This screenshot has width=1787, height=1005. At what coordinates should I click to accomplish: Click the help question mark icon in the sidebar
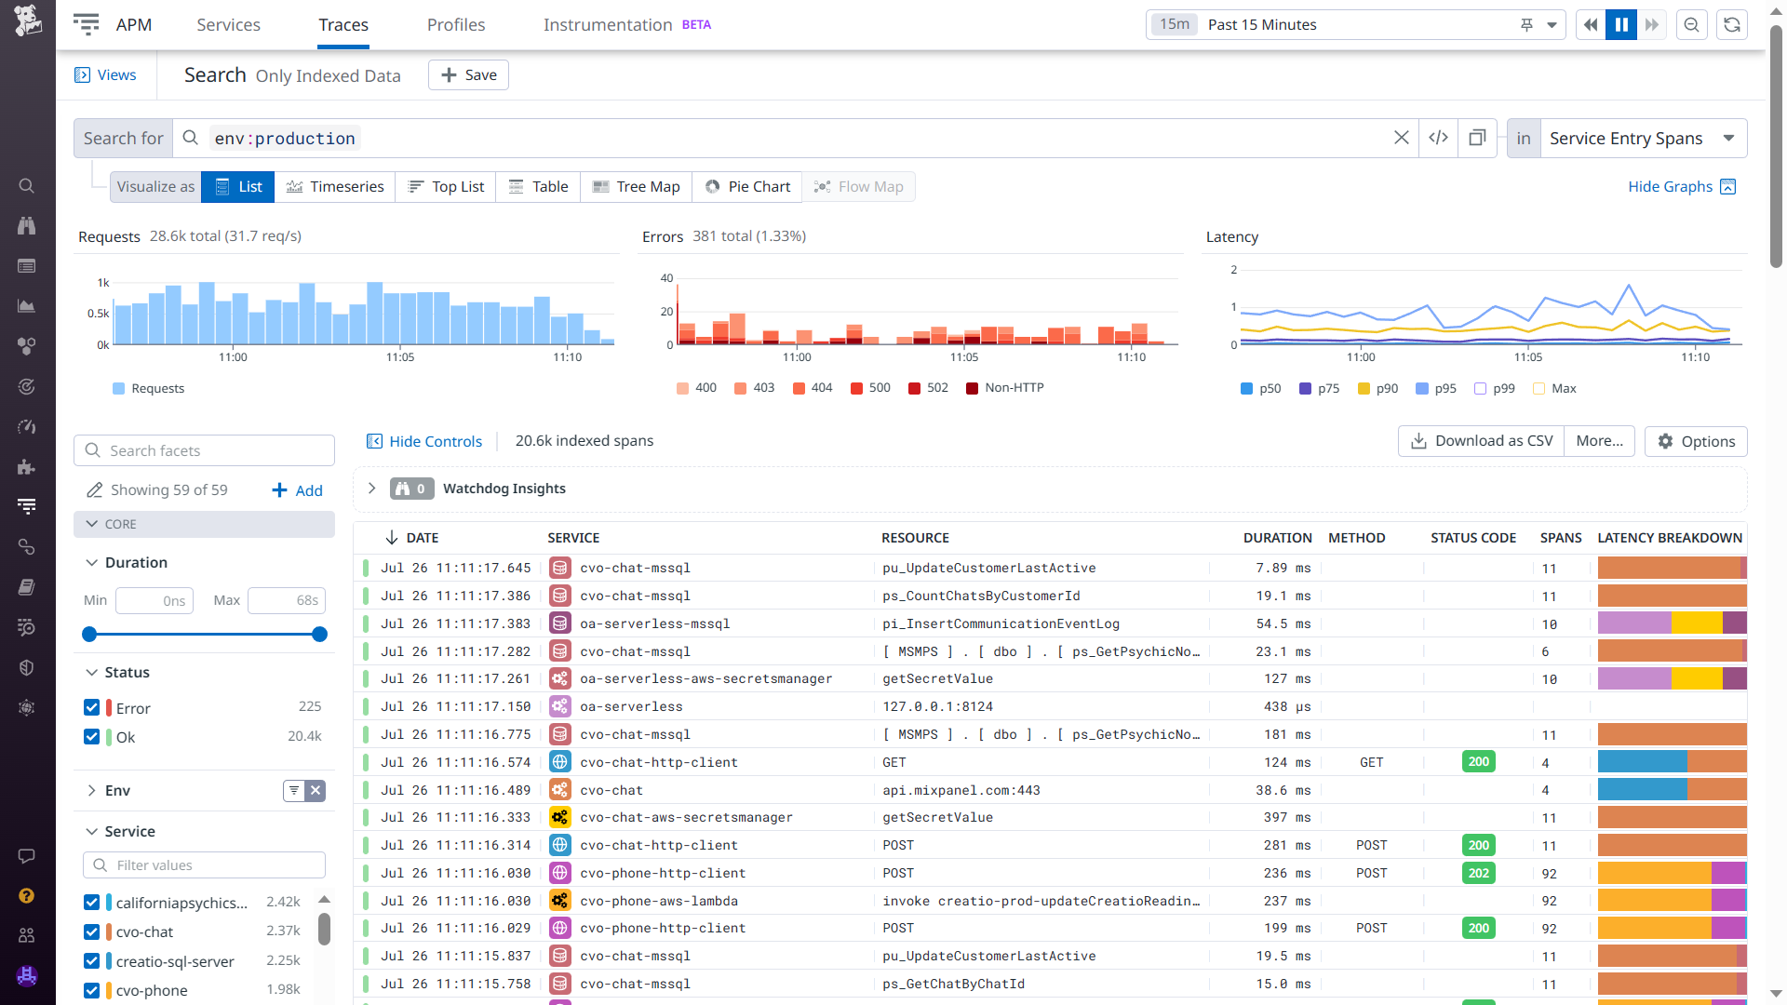27,895
